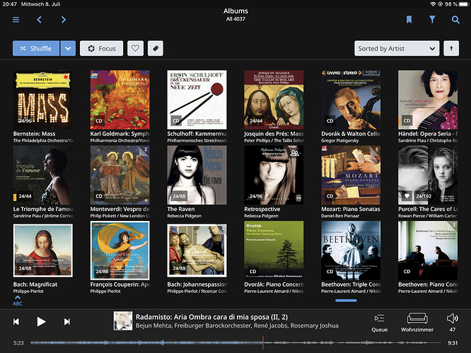This screenshot has height=353, width=471.
Task: Click the now playing artists line 'Bejun Mehta'
Action: (237, 325)
